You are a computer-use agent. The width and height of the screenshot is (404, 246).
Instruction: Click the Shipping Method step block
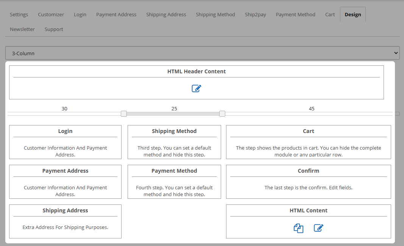tap(174, 142)
